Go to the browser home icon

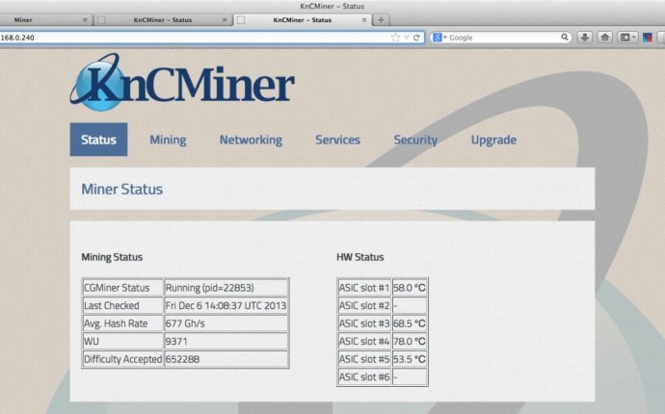(605, 38)
